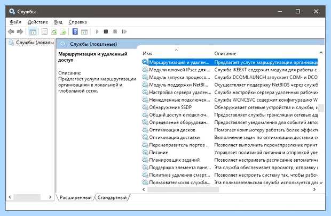Open the Help question mark icon
This screenshot has width=331, height=216.
(x=75, y=31)
